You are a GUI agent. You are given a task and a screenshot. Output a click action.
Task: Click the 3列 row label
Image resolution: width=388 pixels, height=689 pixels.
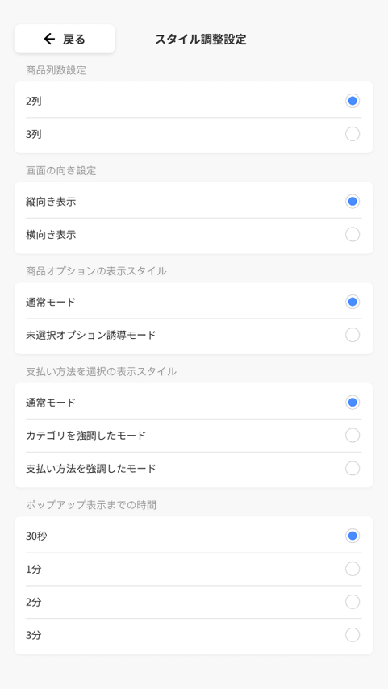pyautogui.click(x=34, y=135)
